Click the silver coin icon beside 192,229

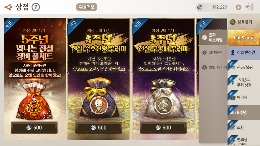(x=199, y=7)
